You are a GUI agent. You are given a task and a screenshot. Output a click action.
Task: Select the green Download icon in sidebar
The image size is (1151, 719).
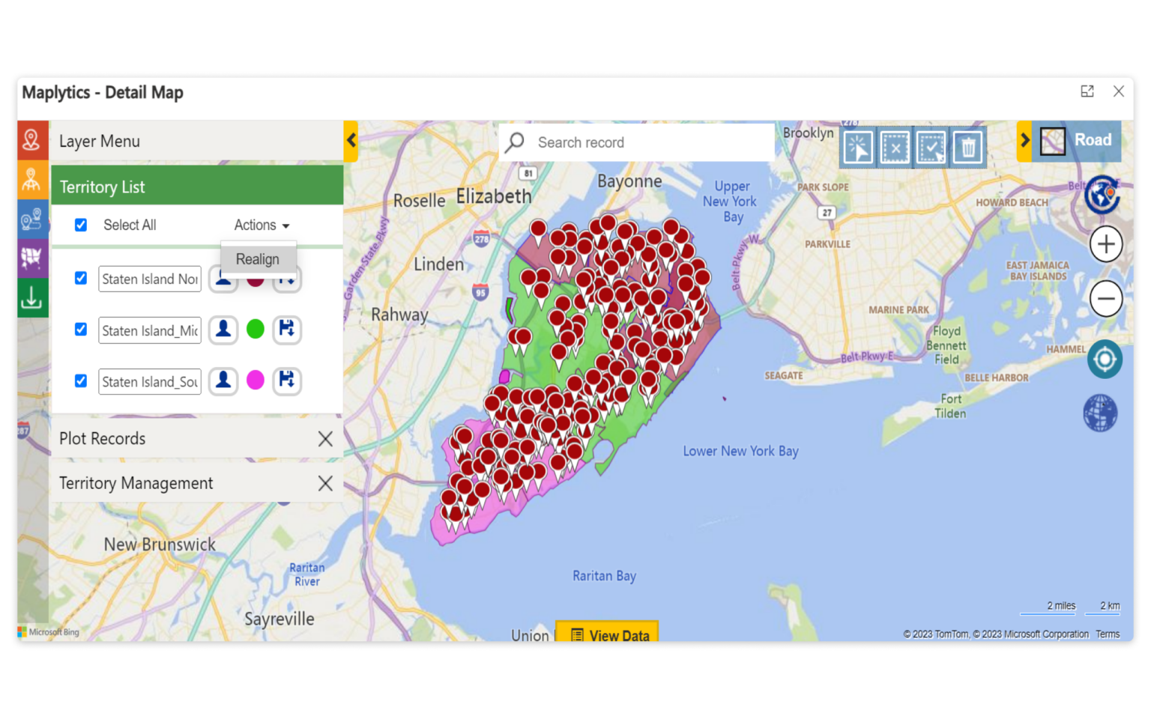coord(32,297)
